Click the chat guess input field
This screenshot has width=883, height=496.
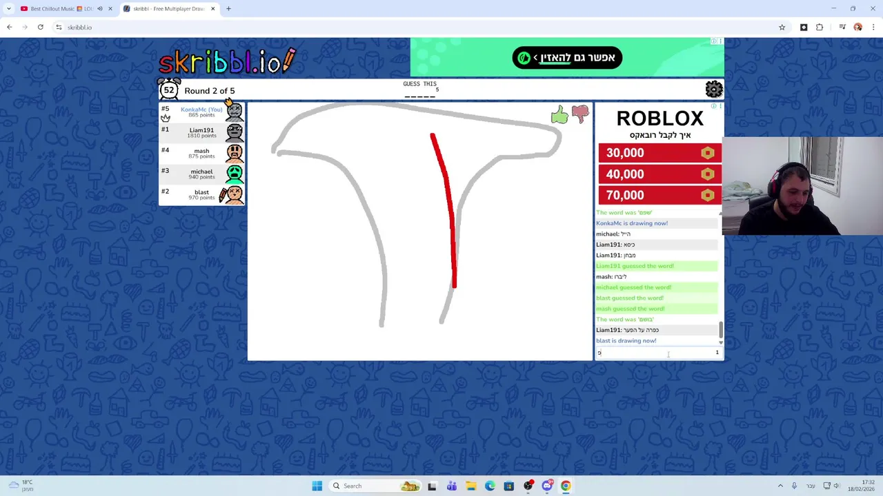659,353
